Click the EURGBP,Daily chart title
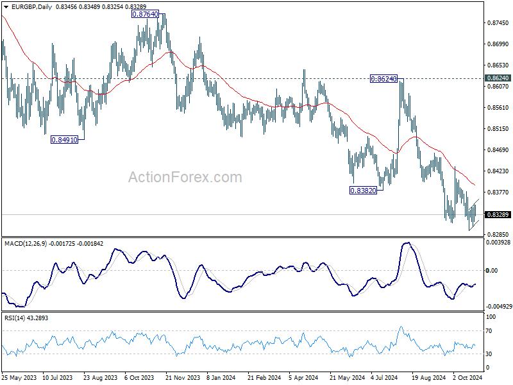This screenshot has width=513, height=385. pyautogui.click(x=31, y=6)
